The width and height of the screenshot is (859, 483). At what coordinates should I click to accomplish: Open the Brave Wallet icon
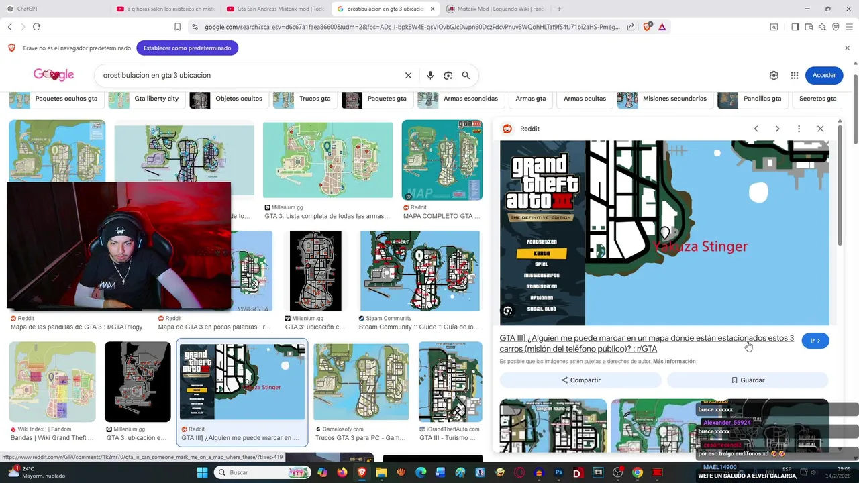(809, 27)
